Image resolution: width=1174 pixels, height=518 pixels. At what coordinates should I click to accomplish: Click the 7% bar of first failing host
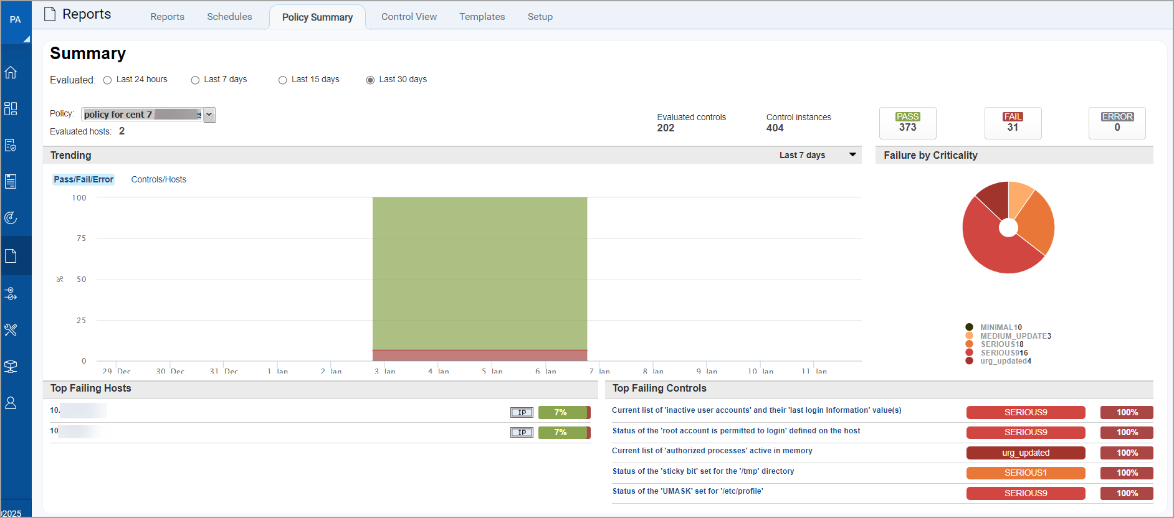coord(564,412)
